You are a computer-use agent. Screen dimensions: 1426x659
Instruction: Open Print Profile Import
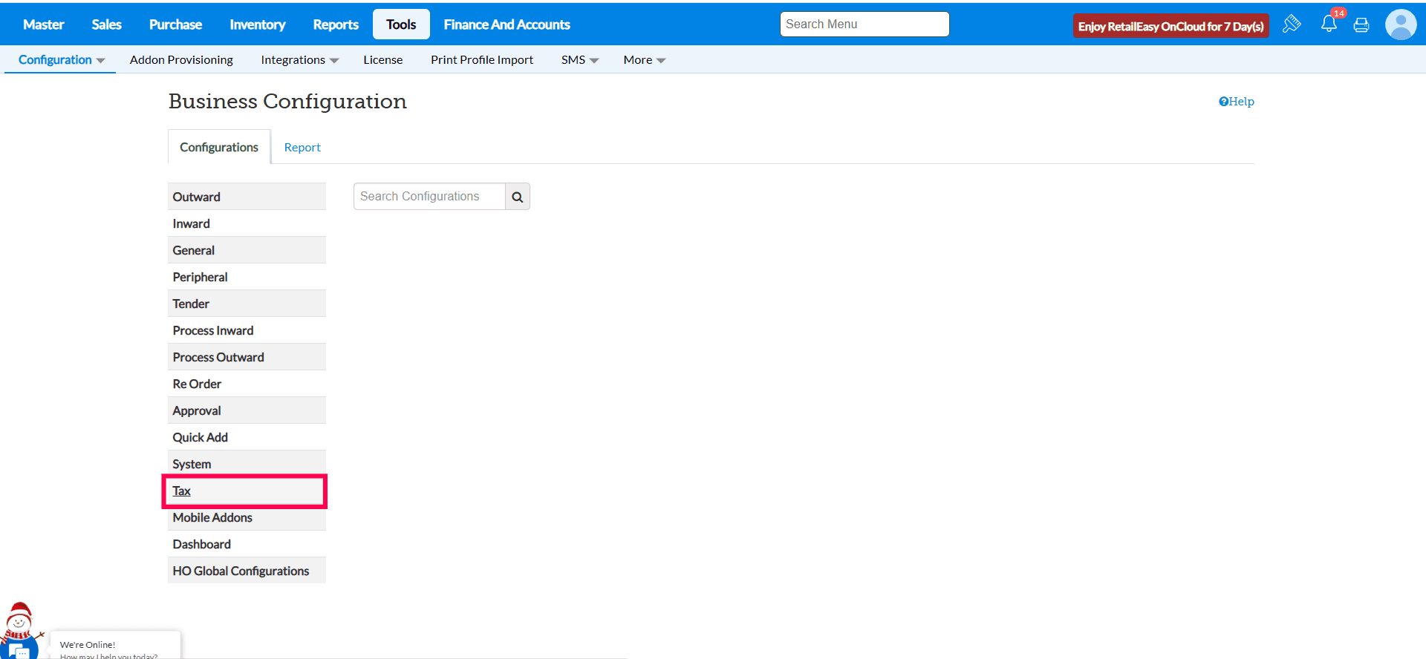482,60
